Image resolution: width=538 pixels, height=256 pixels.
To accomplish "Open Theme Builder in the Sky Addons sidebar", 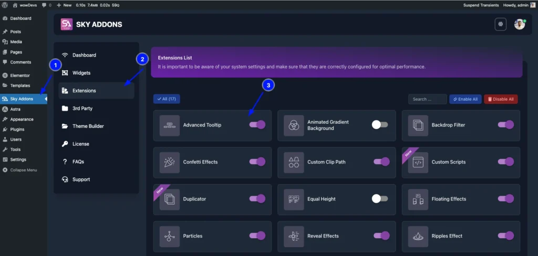I will tap(96, 126).
